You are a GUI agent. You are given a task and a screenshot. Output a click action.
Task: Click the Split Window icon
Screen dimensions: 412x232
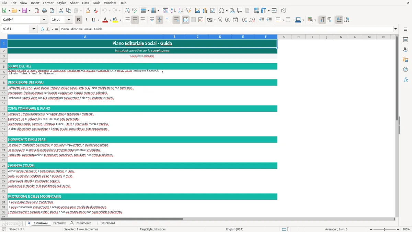tap(274, 11)
